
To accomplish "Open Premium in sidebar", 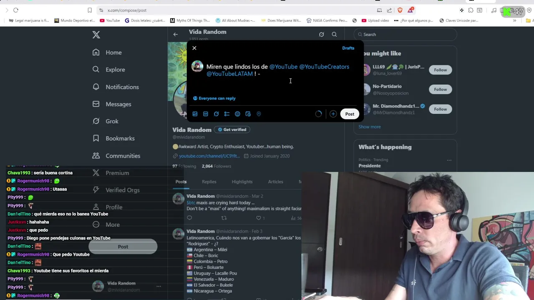I will pos(111,173).
